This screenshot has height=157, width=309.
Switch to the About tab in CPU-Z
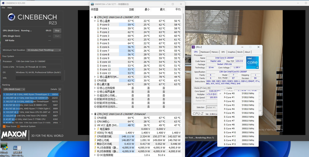click(248, 52)
